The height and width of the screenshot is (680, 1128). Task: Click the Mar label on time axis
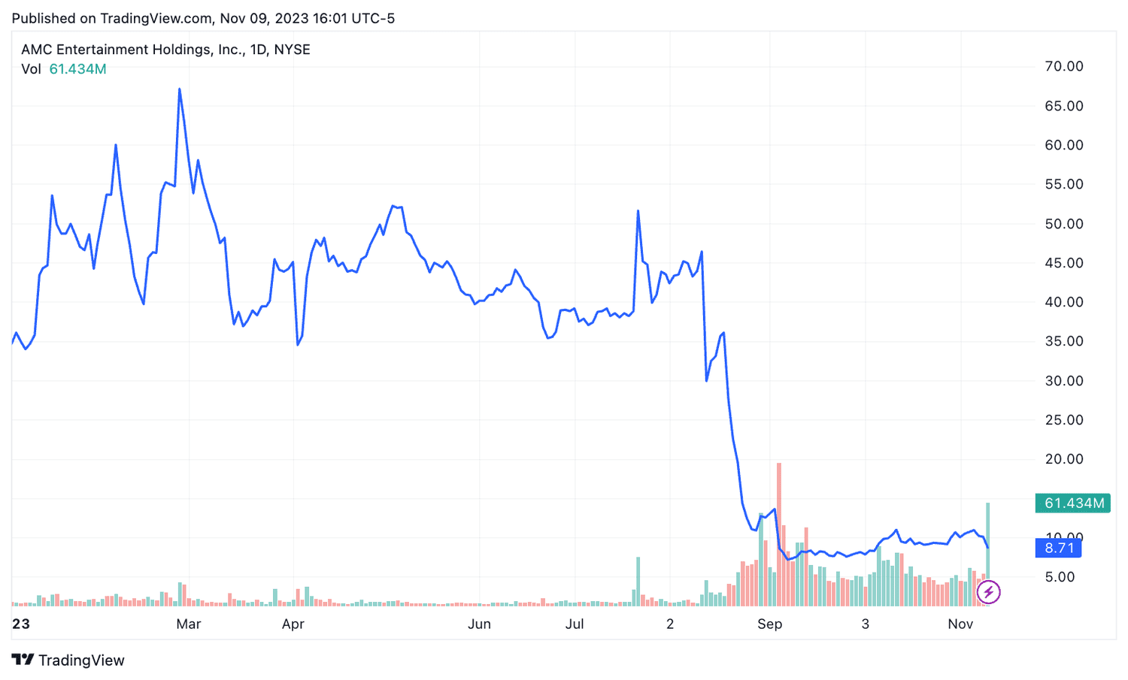click(189, 624)
